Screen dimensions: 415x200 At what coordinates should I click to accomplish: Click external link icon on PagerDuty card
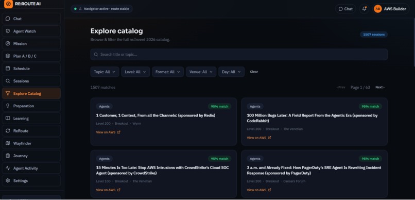tap(269, 190)
